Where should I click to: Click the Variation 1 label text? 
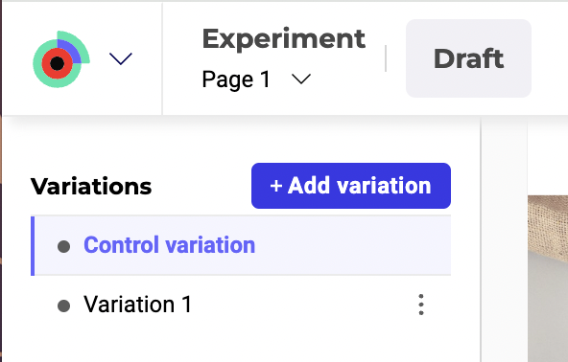tap(137, 305)
